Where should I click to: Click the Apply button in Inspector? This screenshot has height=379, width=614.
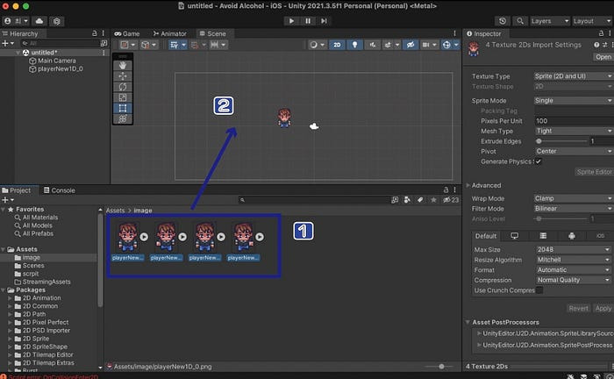(603, 308)
